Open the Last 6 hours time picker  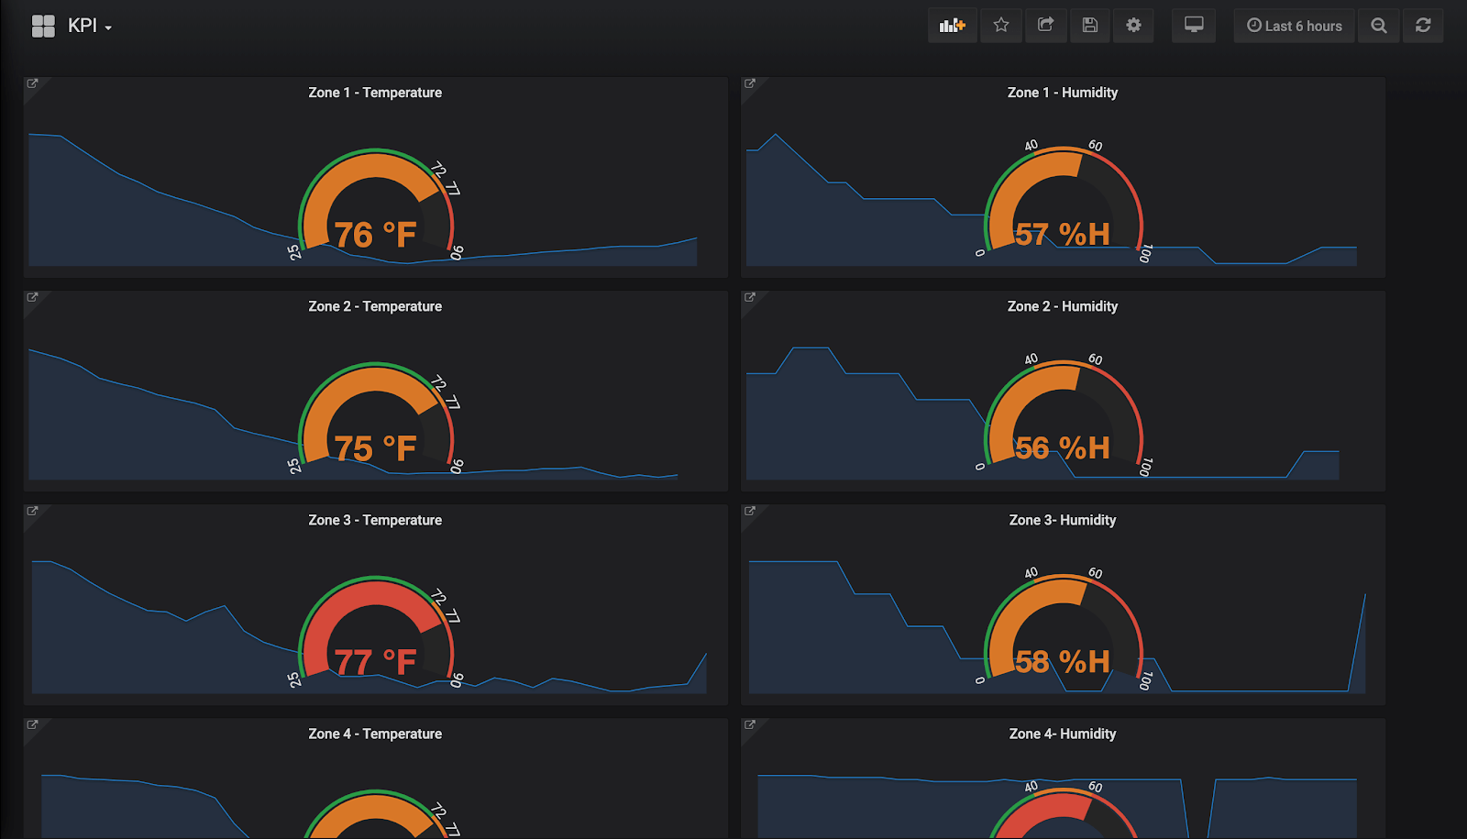click(x=1294, y=25)
